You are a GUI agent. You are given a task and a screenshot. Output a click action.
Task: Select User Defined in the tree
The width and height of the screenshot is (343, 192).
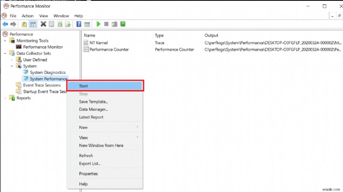pos(35,59)
